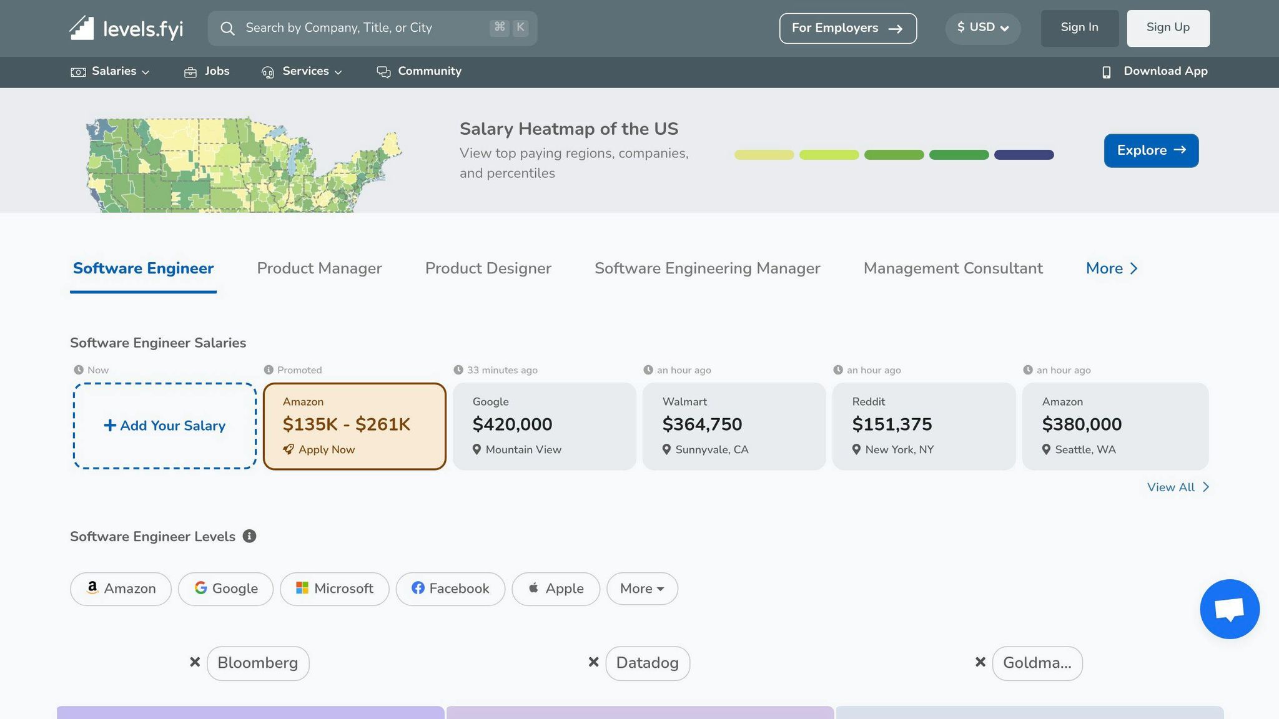1279x719 pixels.
Task: Click the levels.fyi logo icon
Action: point(82,28)
